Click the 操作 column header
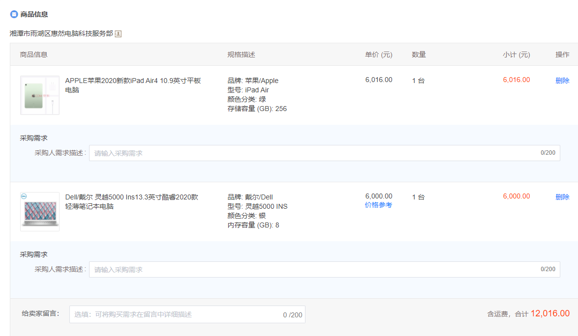 [x=562, y=55]
